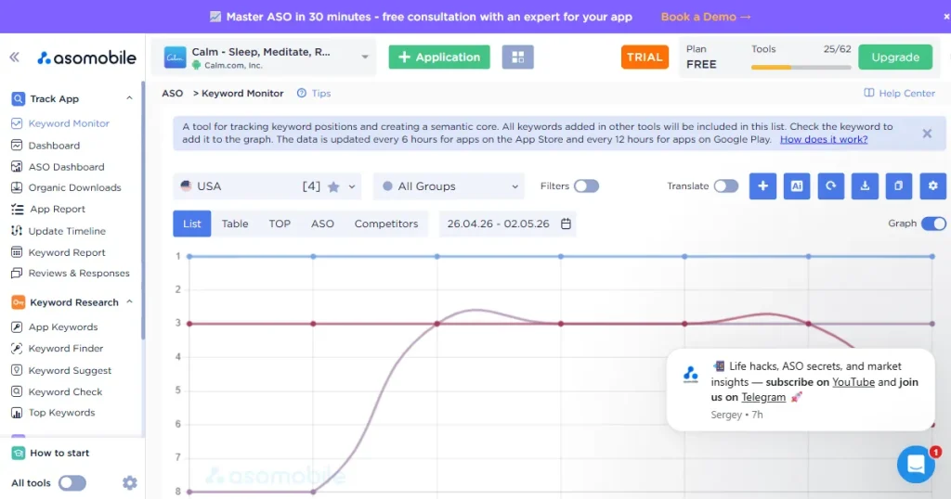
Task: Open the Telegram link in chat popup
Action: (x=763, y=397)
